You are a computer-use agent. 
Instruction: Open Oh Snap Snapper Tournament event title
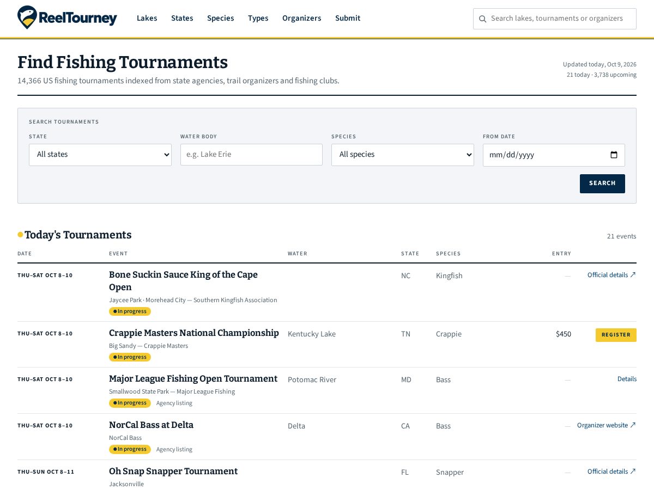173,471
